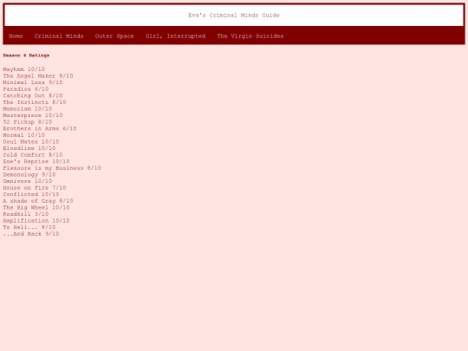This screenshot has height=351, width=468.
Task: Select the Roadkill 3/10 line
Action: 26,214
